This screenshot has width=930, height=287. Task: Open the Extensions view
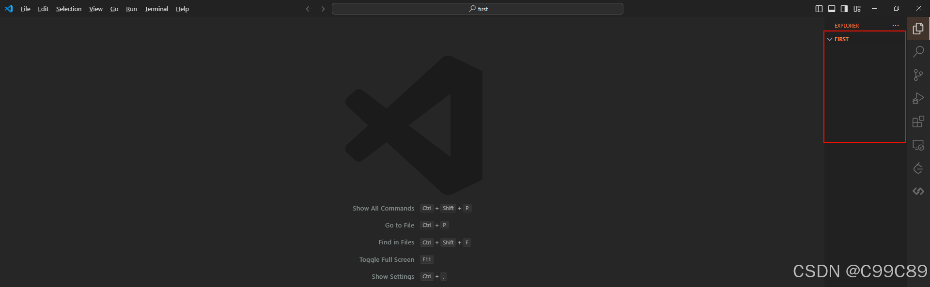(918, 121)
